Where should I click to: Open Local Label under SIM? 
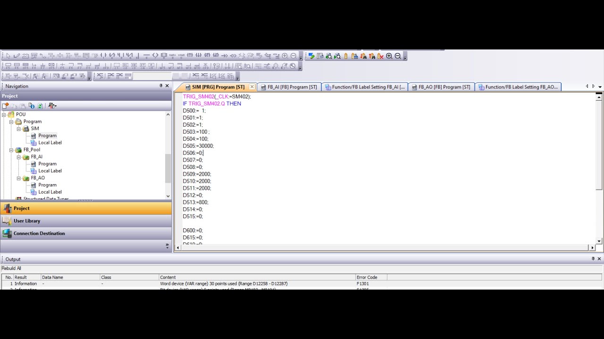[x=50, y=143]
